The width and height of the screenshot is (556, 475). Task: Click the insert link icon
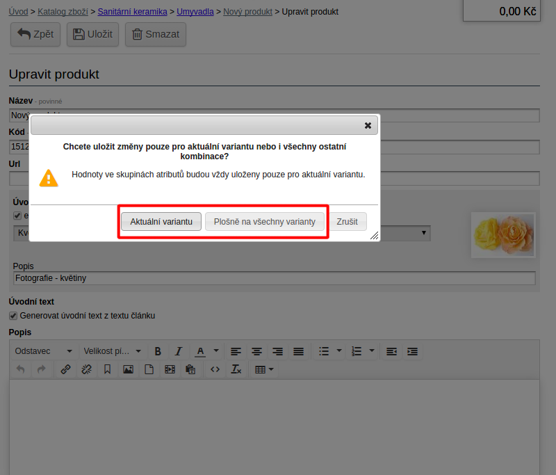pos(66,369)
